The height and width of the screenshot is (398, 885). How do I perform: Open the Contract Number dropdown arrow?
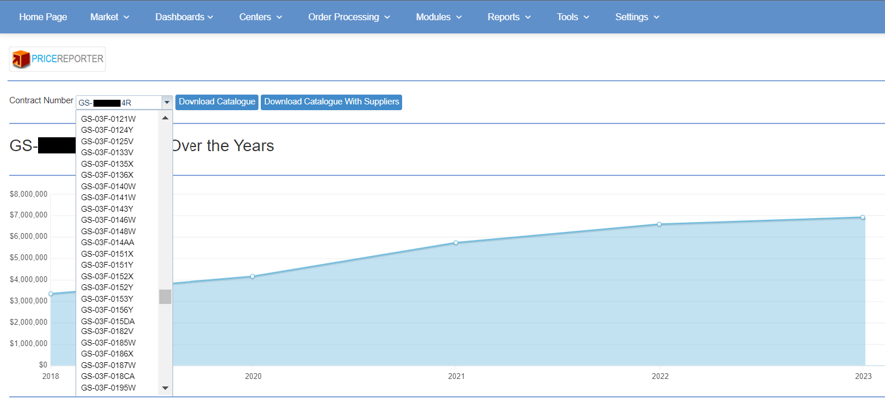click(x=167, y=103)
